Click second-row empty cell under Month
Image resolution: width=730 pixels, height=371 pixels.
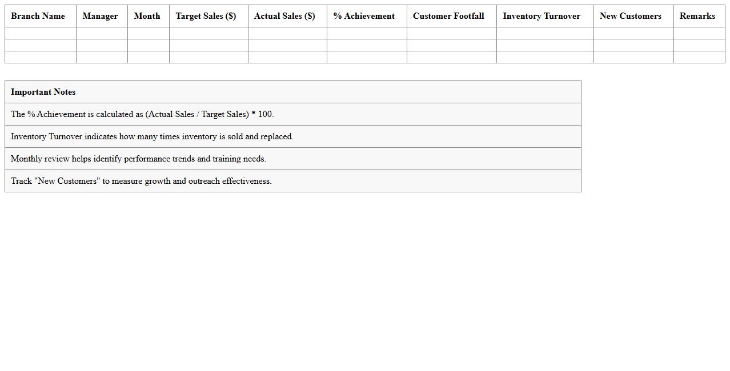149,45
